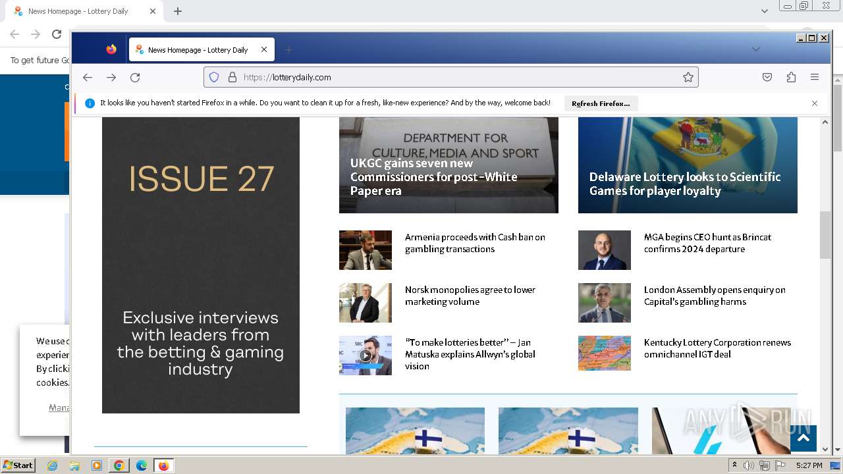
Task: Click the lotterydaily.com address bar
Action: 450,77
